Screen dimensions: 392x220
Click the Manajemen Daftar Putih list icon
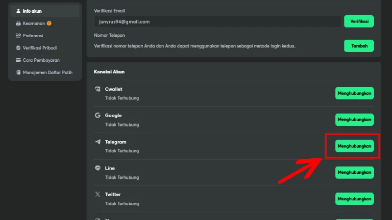(x=18, y=72)
